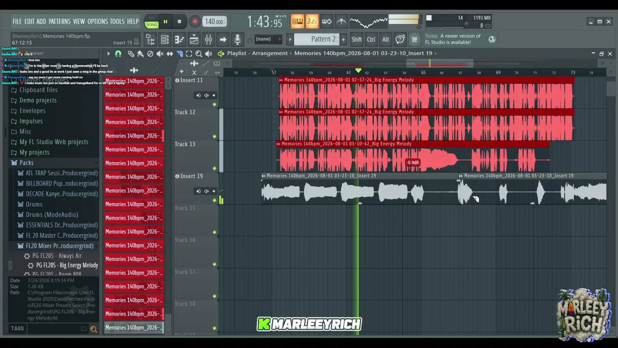
Task: Toggle the playlist snap magnet icon
Action: (118, 54)
